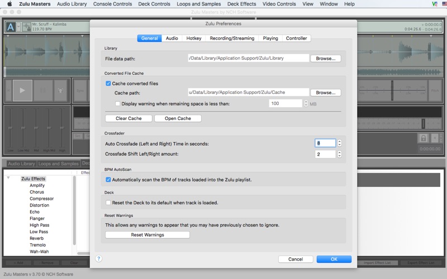Image resolution: width=447 pixels, height=279 pixels.
Task: Click the Mid EQ slider
Action: pos(36,128)
